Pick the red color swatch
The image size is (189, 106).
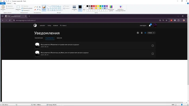(94, 6)
